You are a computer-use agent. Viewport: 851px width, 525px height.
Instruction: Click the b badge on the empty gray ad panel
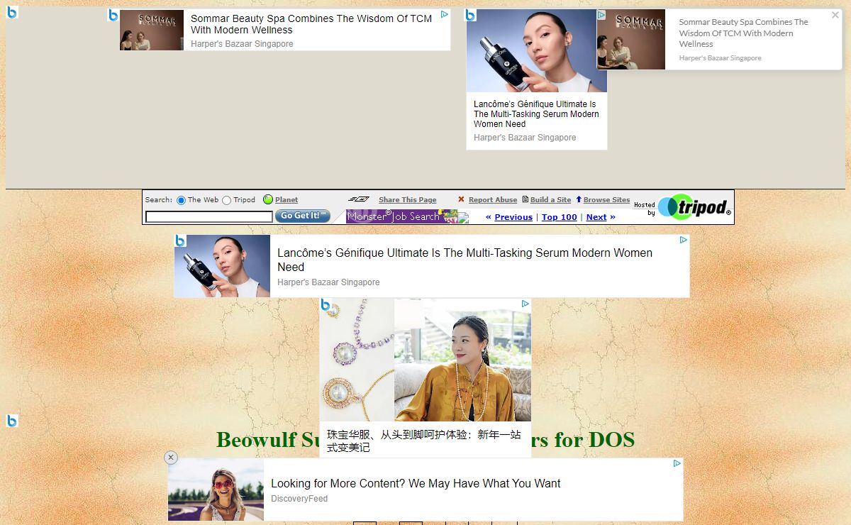(x=12, y=12)
